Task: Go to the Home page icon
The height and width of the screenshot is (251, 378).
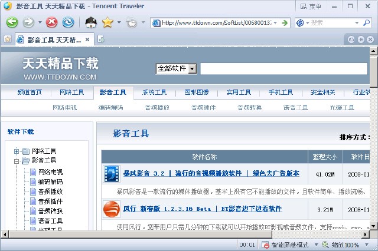Action: pyautogui.click(x=91, y=22)
